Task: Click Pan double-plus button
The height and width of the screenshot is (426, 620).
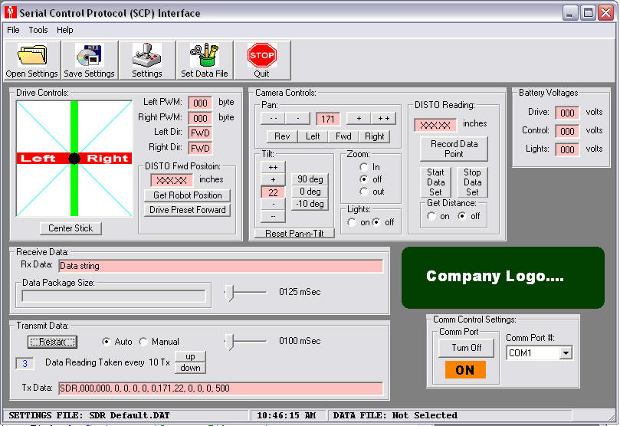Action: click(383, 118)
